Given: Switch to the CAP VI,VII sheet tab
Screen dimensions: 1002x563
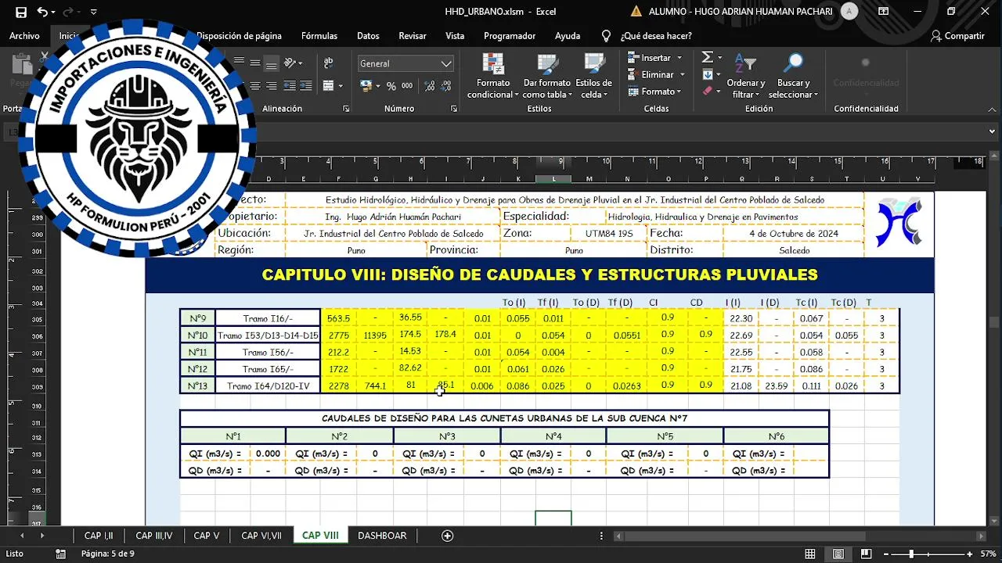Looking at the screenshot, I should (x=261, y=536).
